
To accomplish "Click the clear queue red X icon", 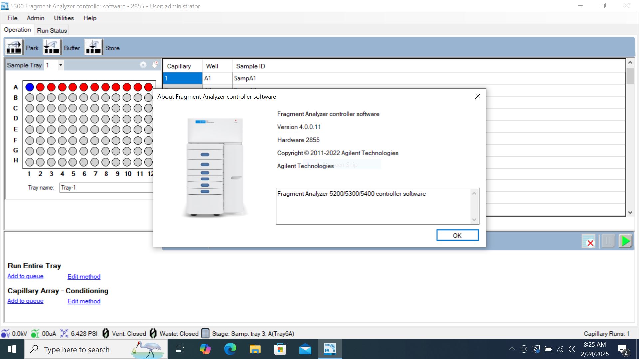I will [588, 241].
